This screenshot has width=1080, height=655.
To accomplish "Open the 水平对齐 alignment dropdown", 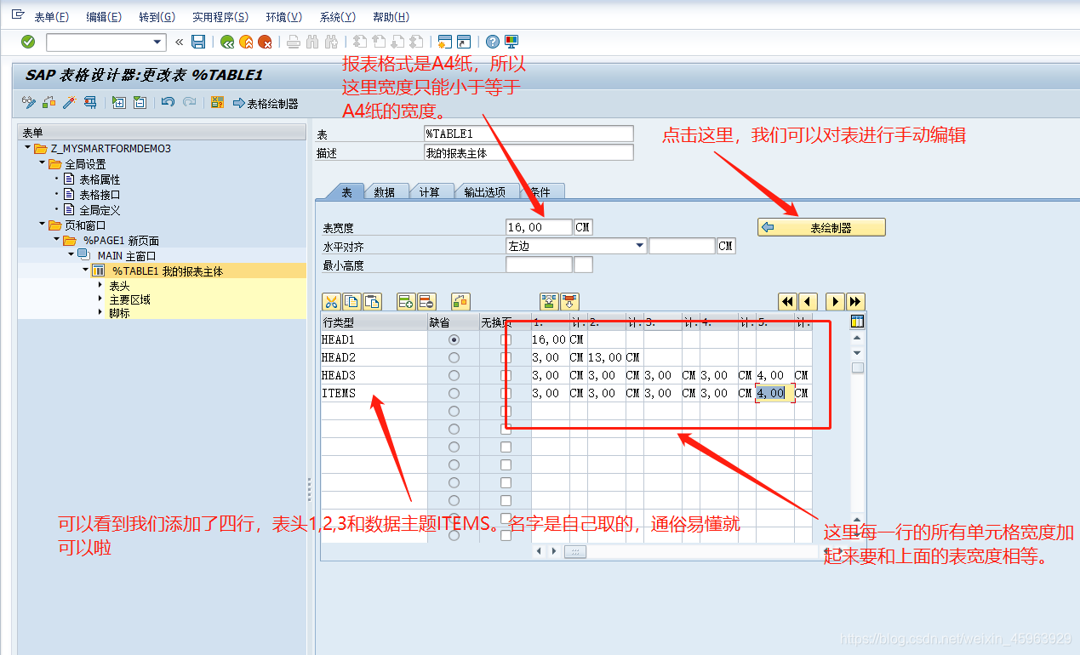I will tap(640, 246).
